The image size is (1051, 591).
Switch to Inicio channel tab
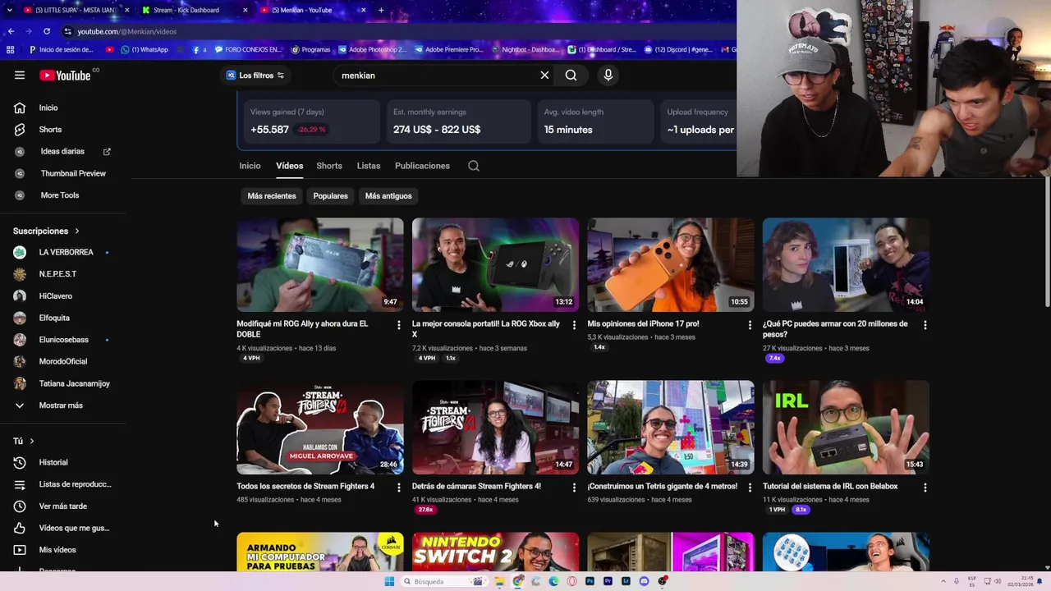pyautogui.click(x=250, y=166)
